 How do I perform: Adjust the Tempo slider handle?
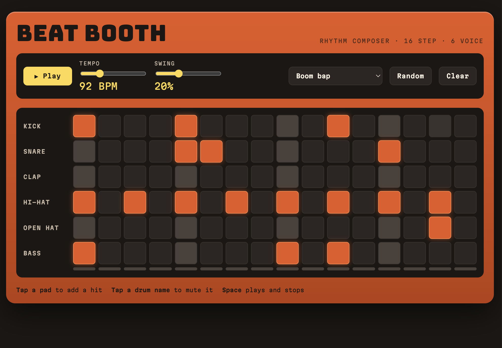tap(100, 74)
